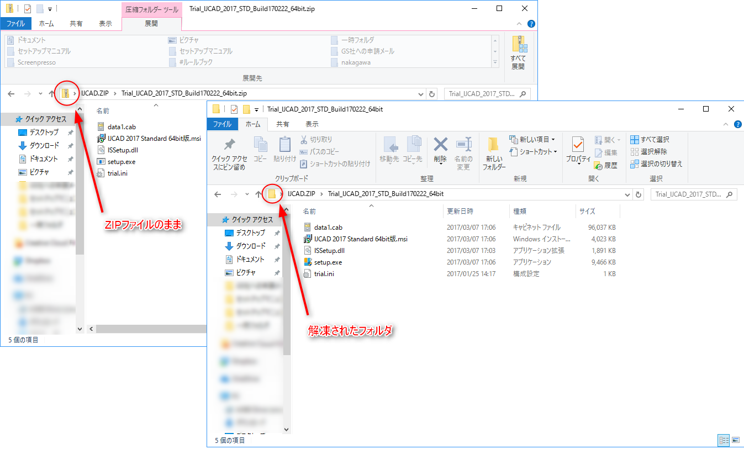Click IJCAD.ZIP breadcrumb in front window

click(302, 194)
